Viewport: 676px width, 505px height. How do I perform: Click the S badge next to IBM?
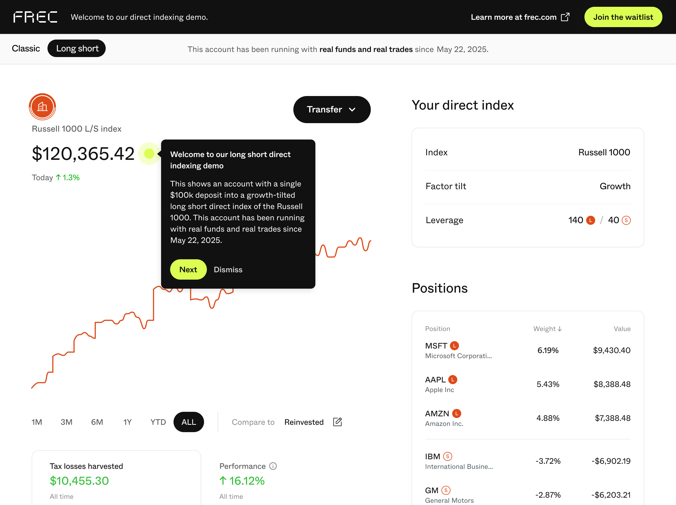pyautogui.click(x=447, y=456)
